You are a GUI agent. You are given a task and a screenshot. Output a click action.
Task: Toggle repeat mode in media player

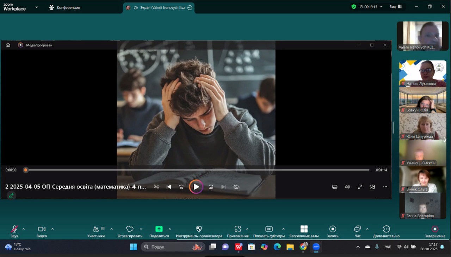click(x=236, y=187)
